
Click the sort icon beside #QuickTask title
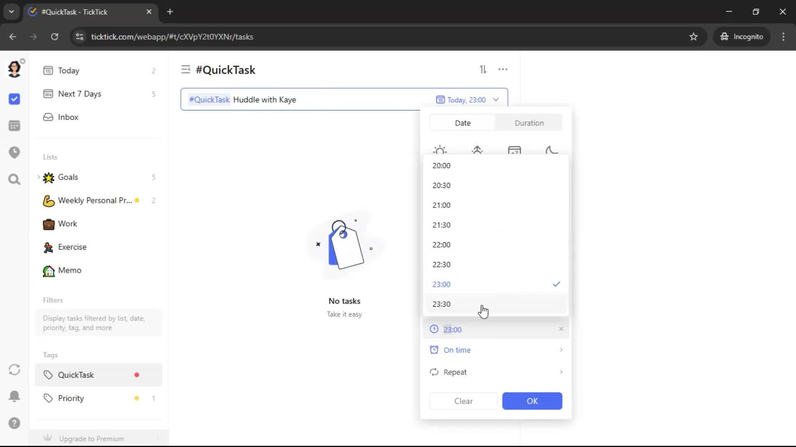tap(483, 70)
